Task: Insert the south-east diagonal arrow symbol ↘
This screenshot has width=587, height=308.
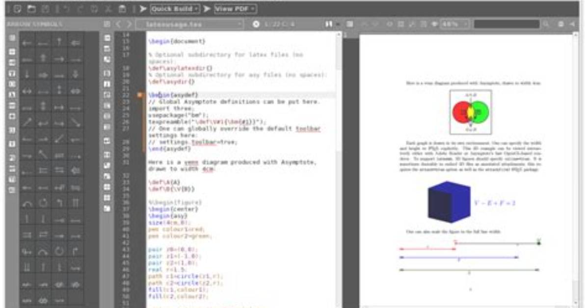Action: coord(75,123)
